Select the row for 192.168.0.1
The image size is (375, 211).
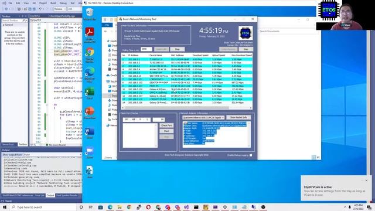(x=187, y=59)
